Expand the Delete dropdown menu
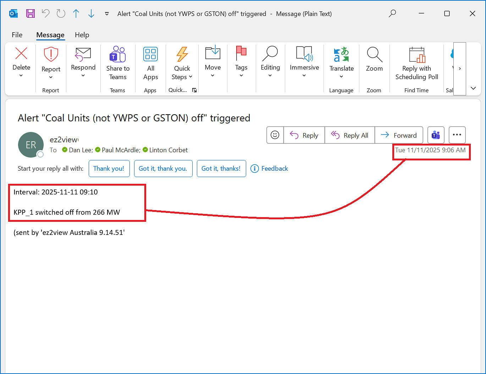Screen dimensions: 486x374 (21, 76)
